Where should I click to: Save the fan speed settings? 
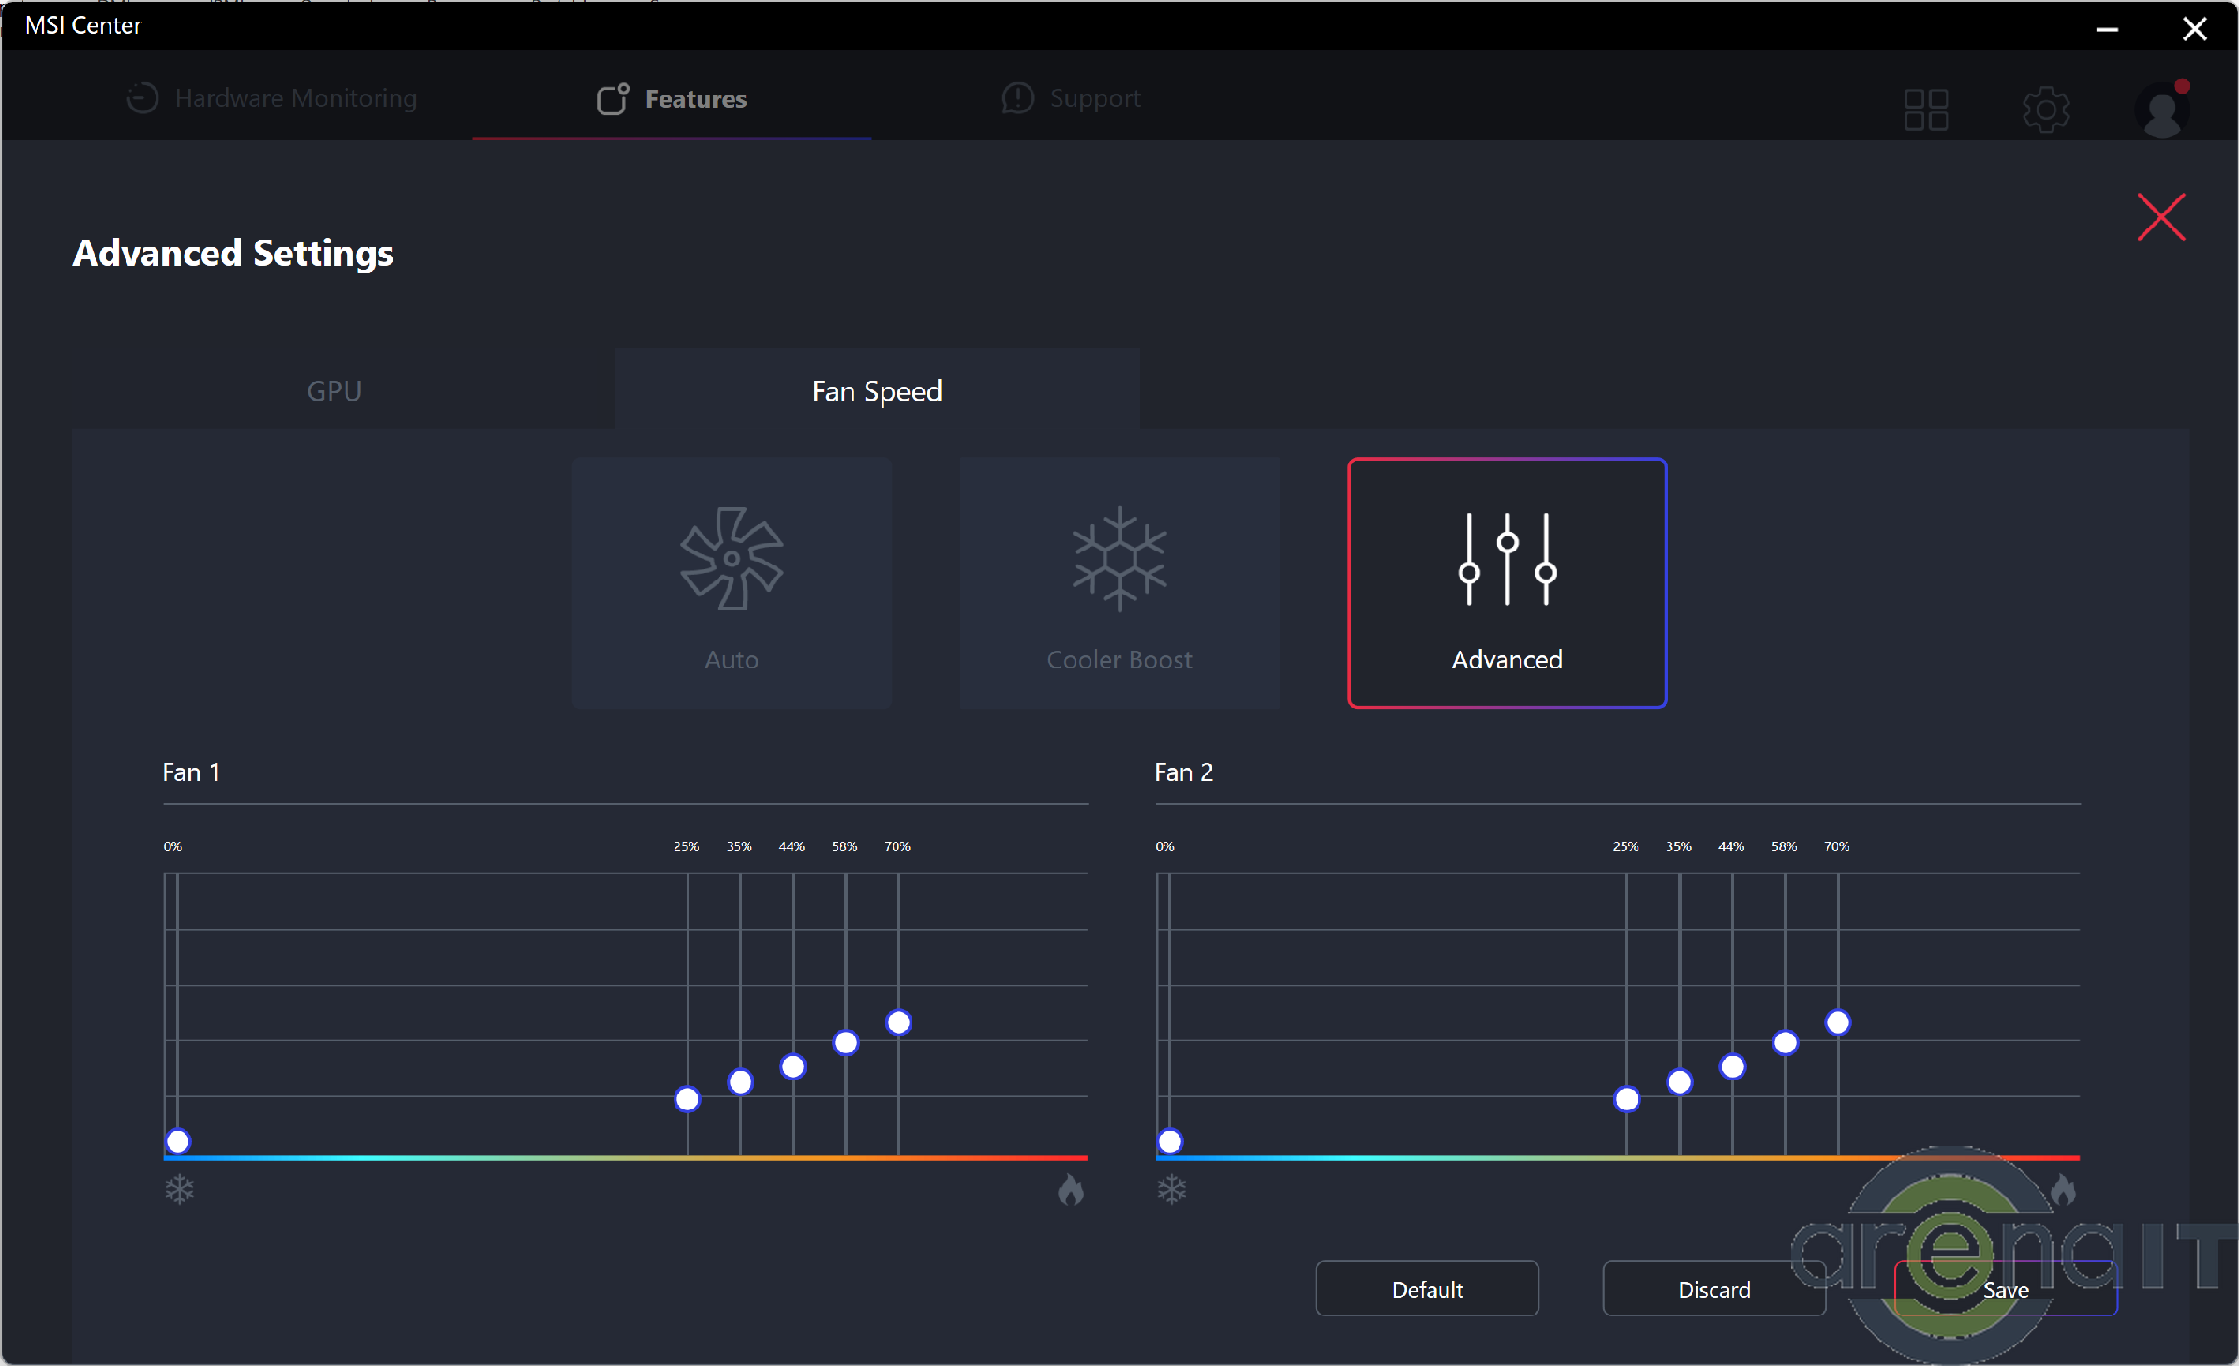click(x=2005, y=1289)
